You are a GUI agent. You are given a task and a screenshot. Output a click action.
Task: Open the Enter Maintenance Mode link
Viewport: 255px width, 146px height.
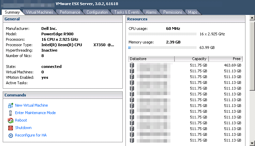pyautogui.click(x=35, y=113)
